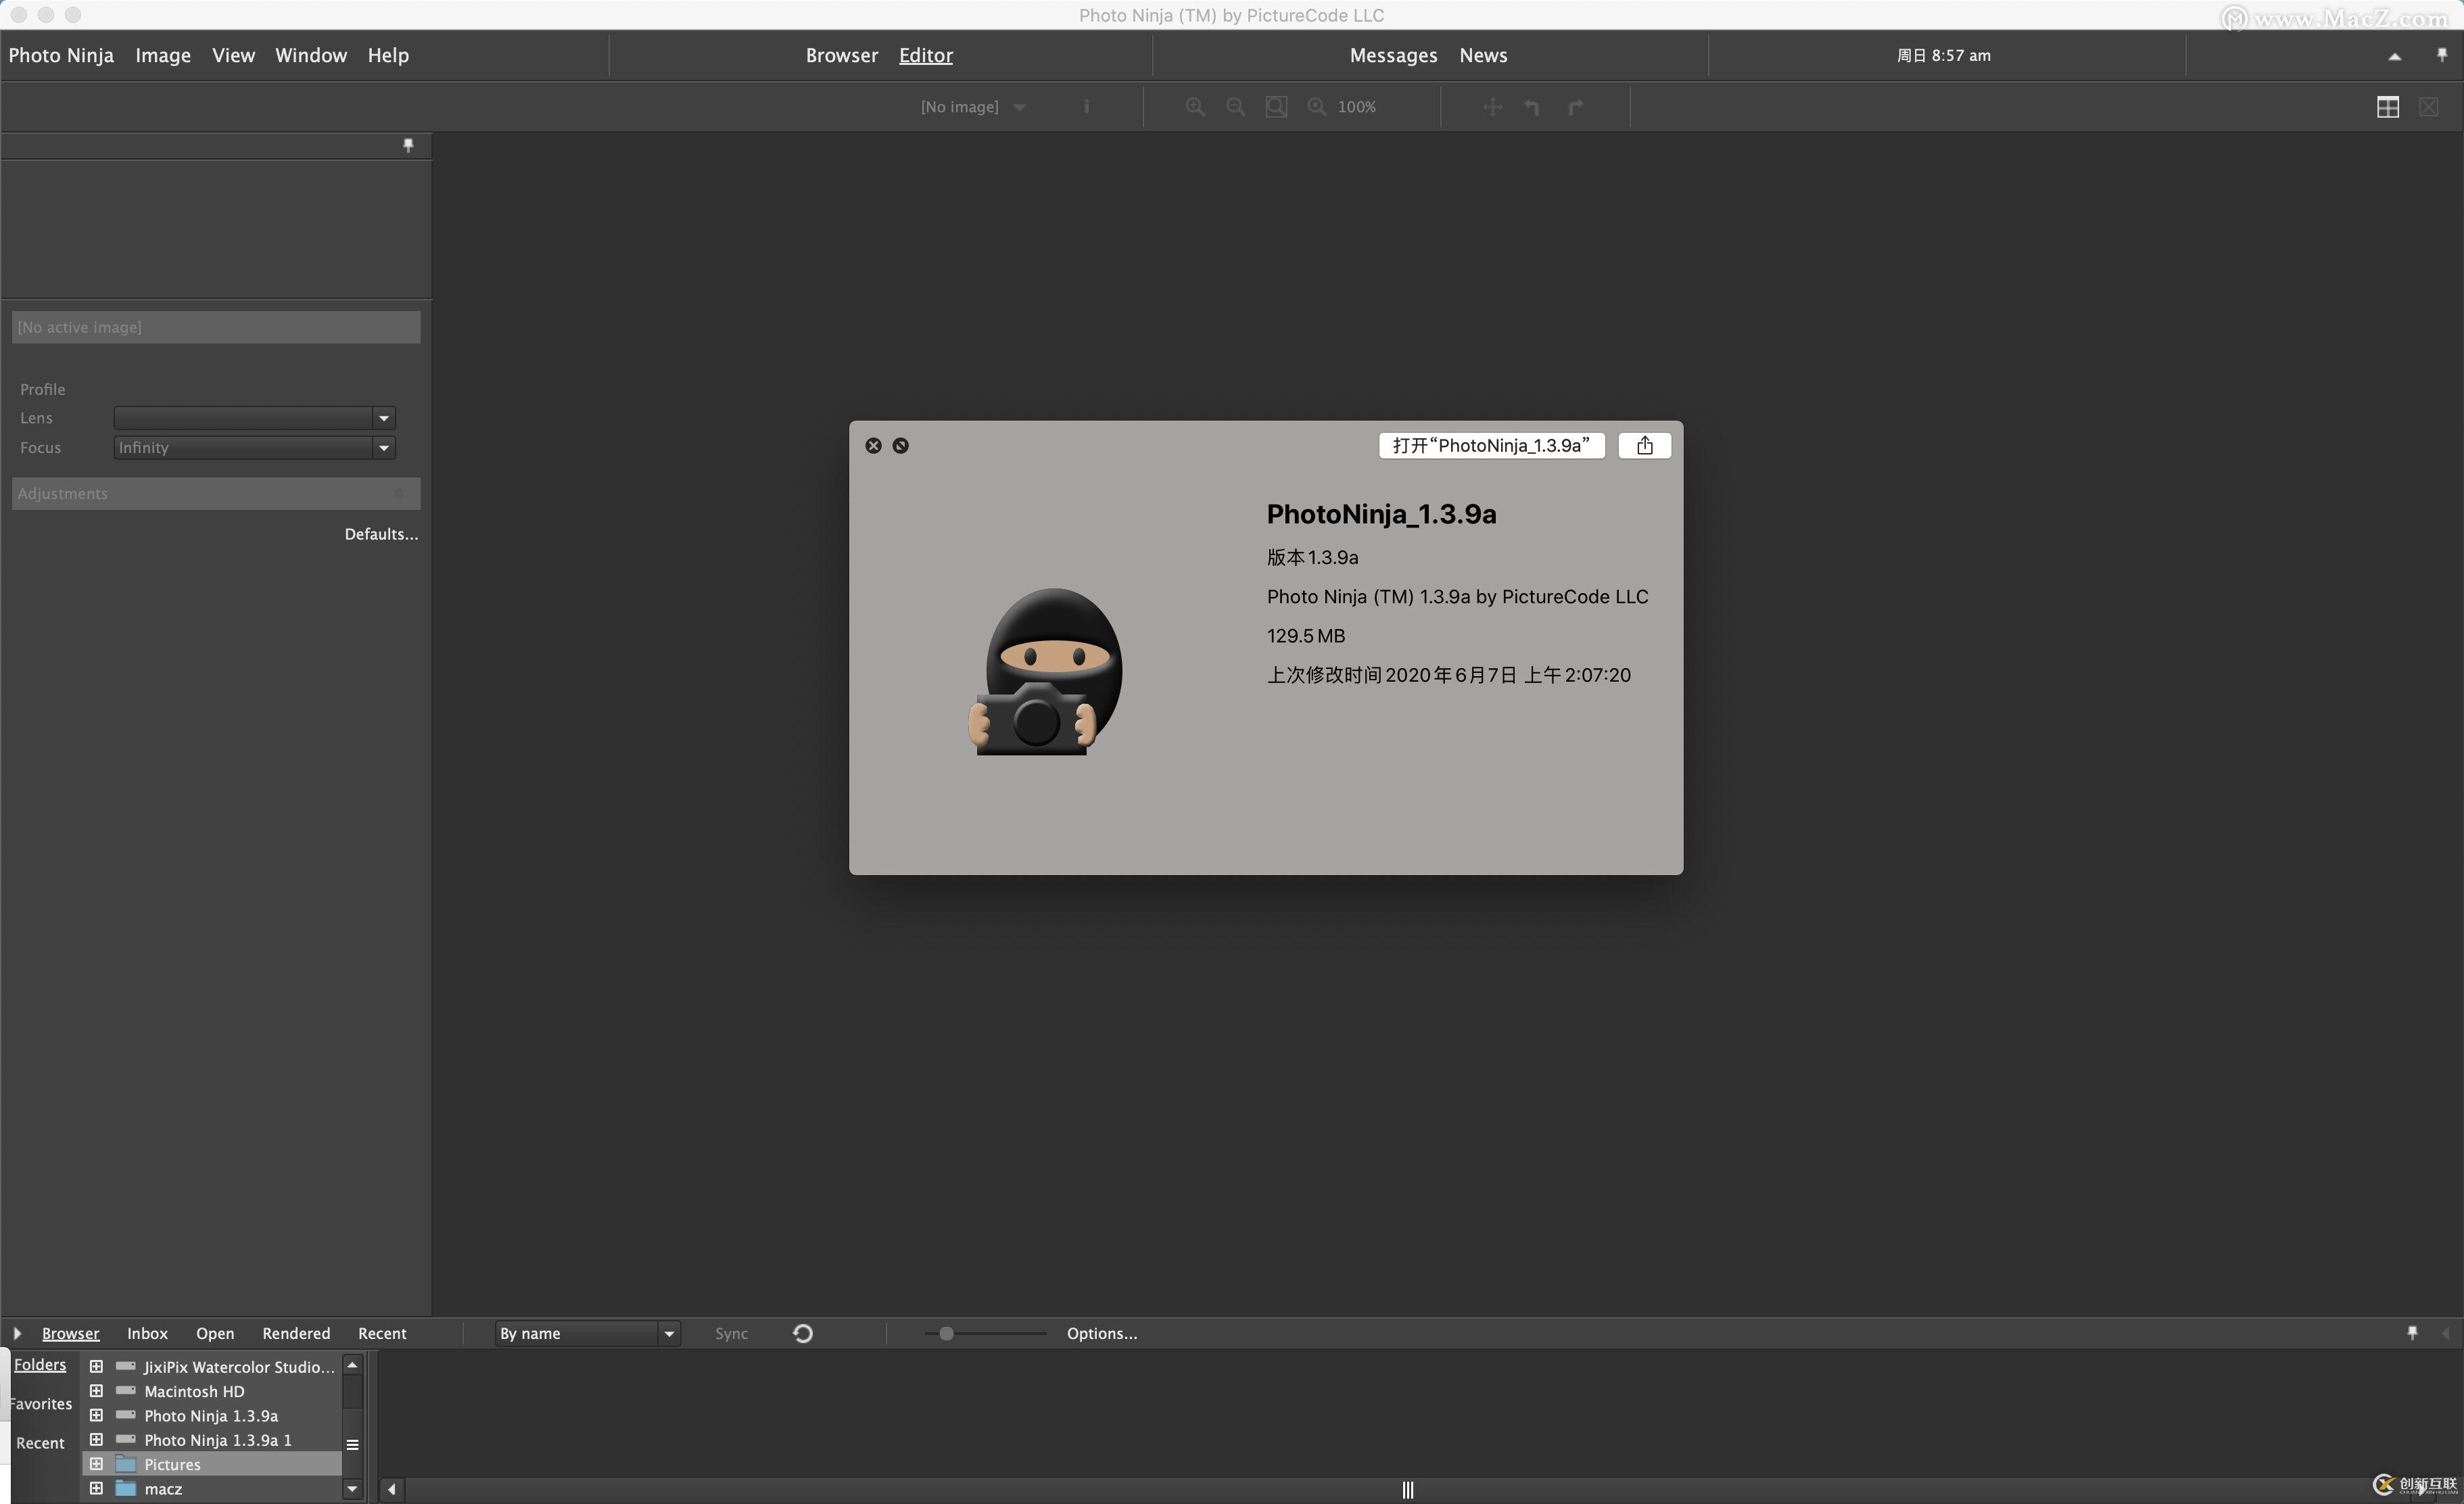The height and width of the screenshot is (1504, 2464).
Task: Click the rotate right arrow icon
Action: (x=1575, y=107)
